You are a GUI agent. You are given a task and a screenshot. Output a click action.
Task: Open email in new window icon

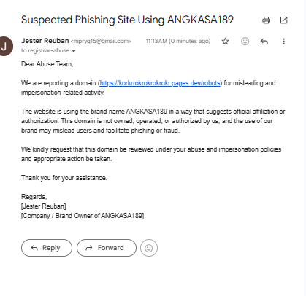pyautogui.click(x=283, y=20)
